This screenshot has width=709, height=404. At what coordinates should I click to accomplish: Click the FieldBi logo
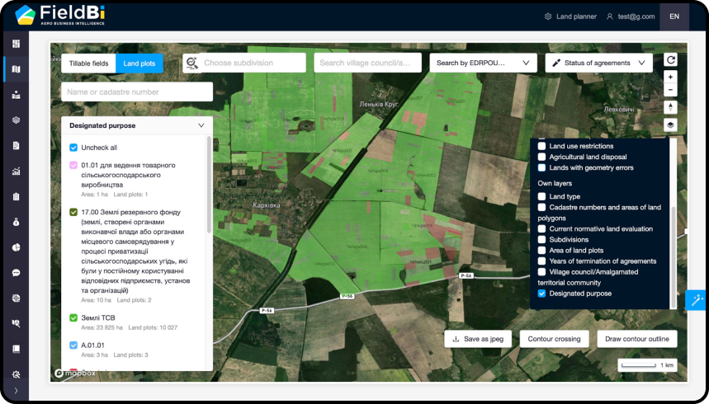59,15
